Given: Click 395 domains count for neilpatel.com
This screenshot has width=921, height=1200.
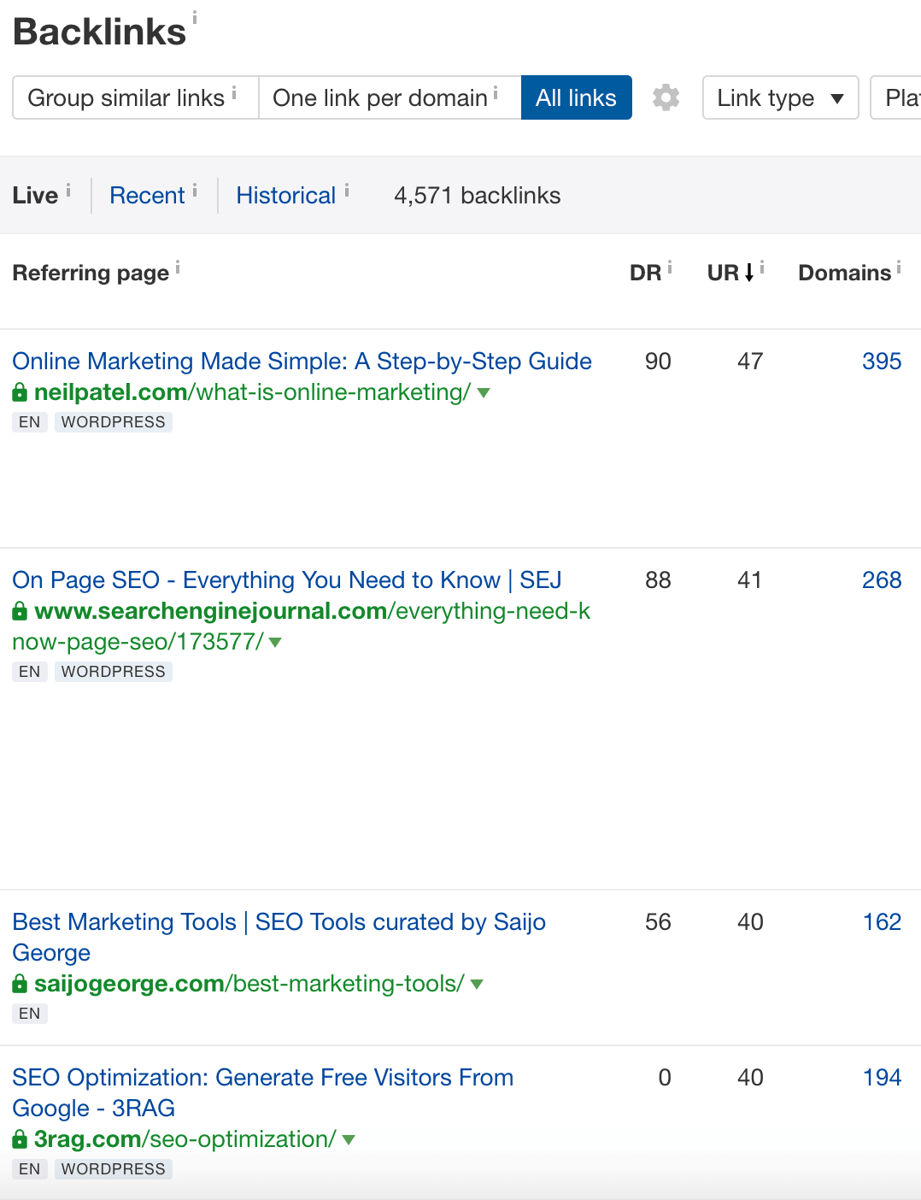Looking at the screenshot, I should pyautogui.click(x=882, y=362).
